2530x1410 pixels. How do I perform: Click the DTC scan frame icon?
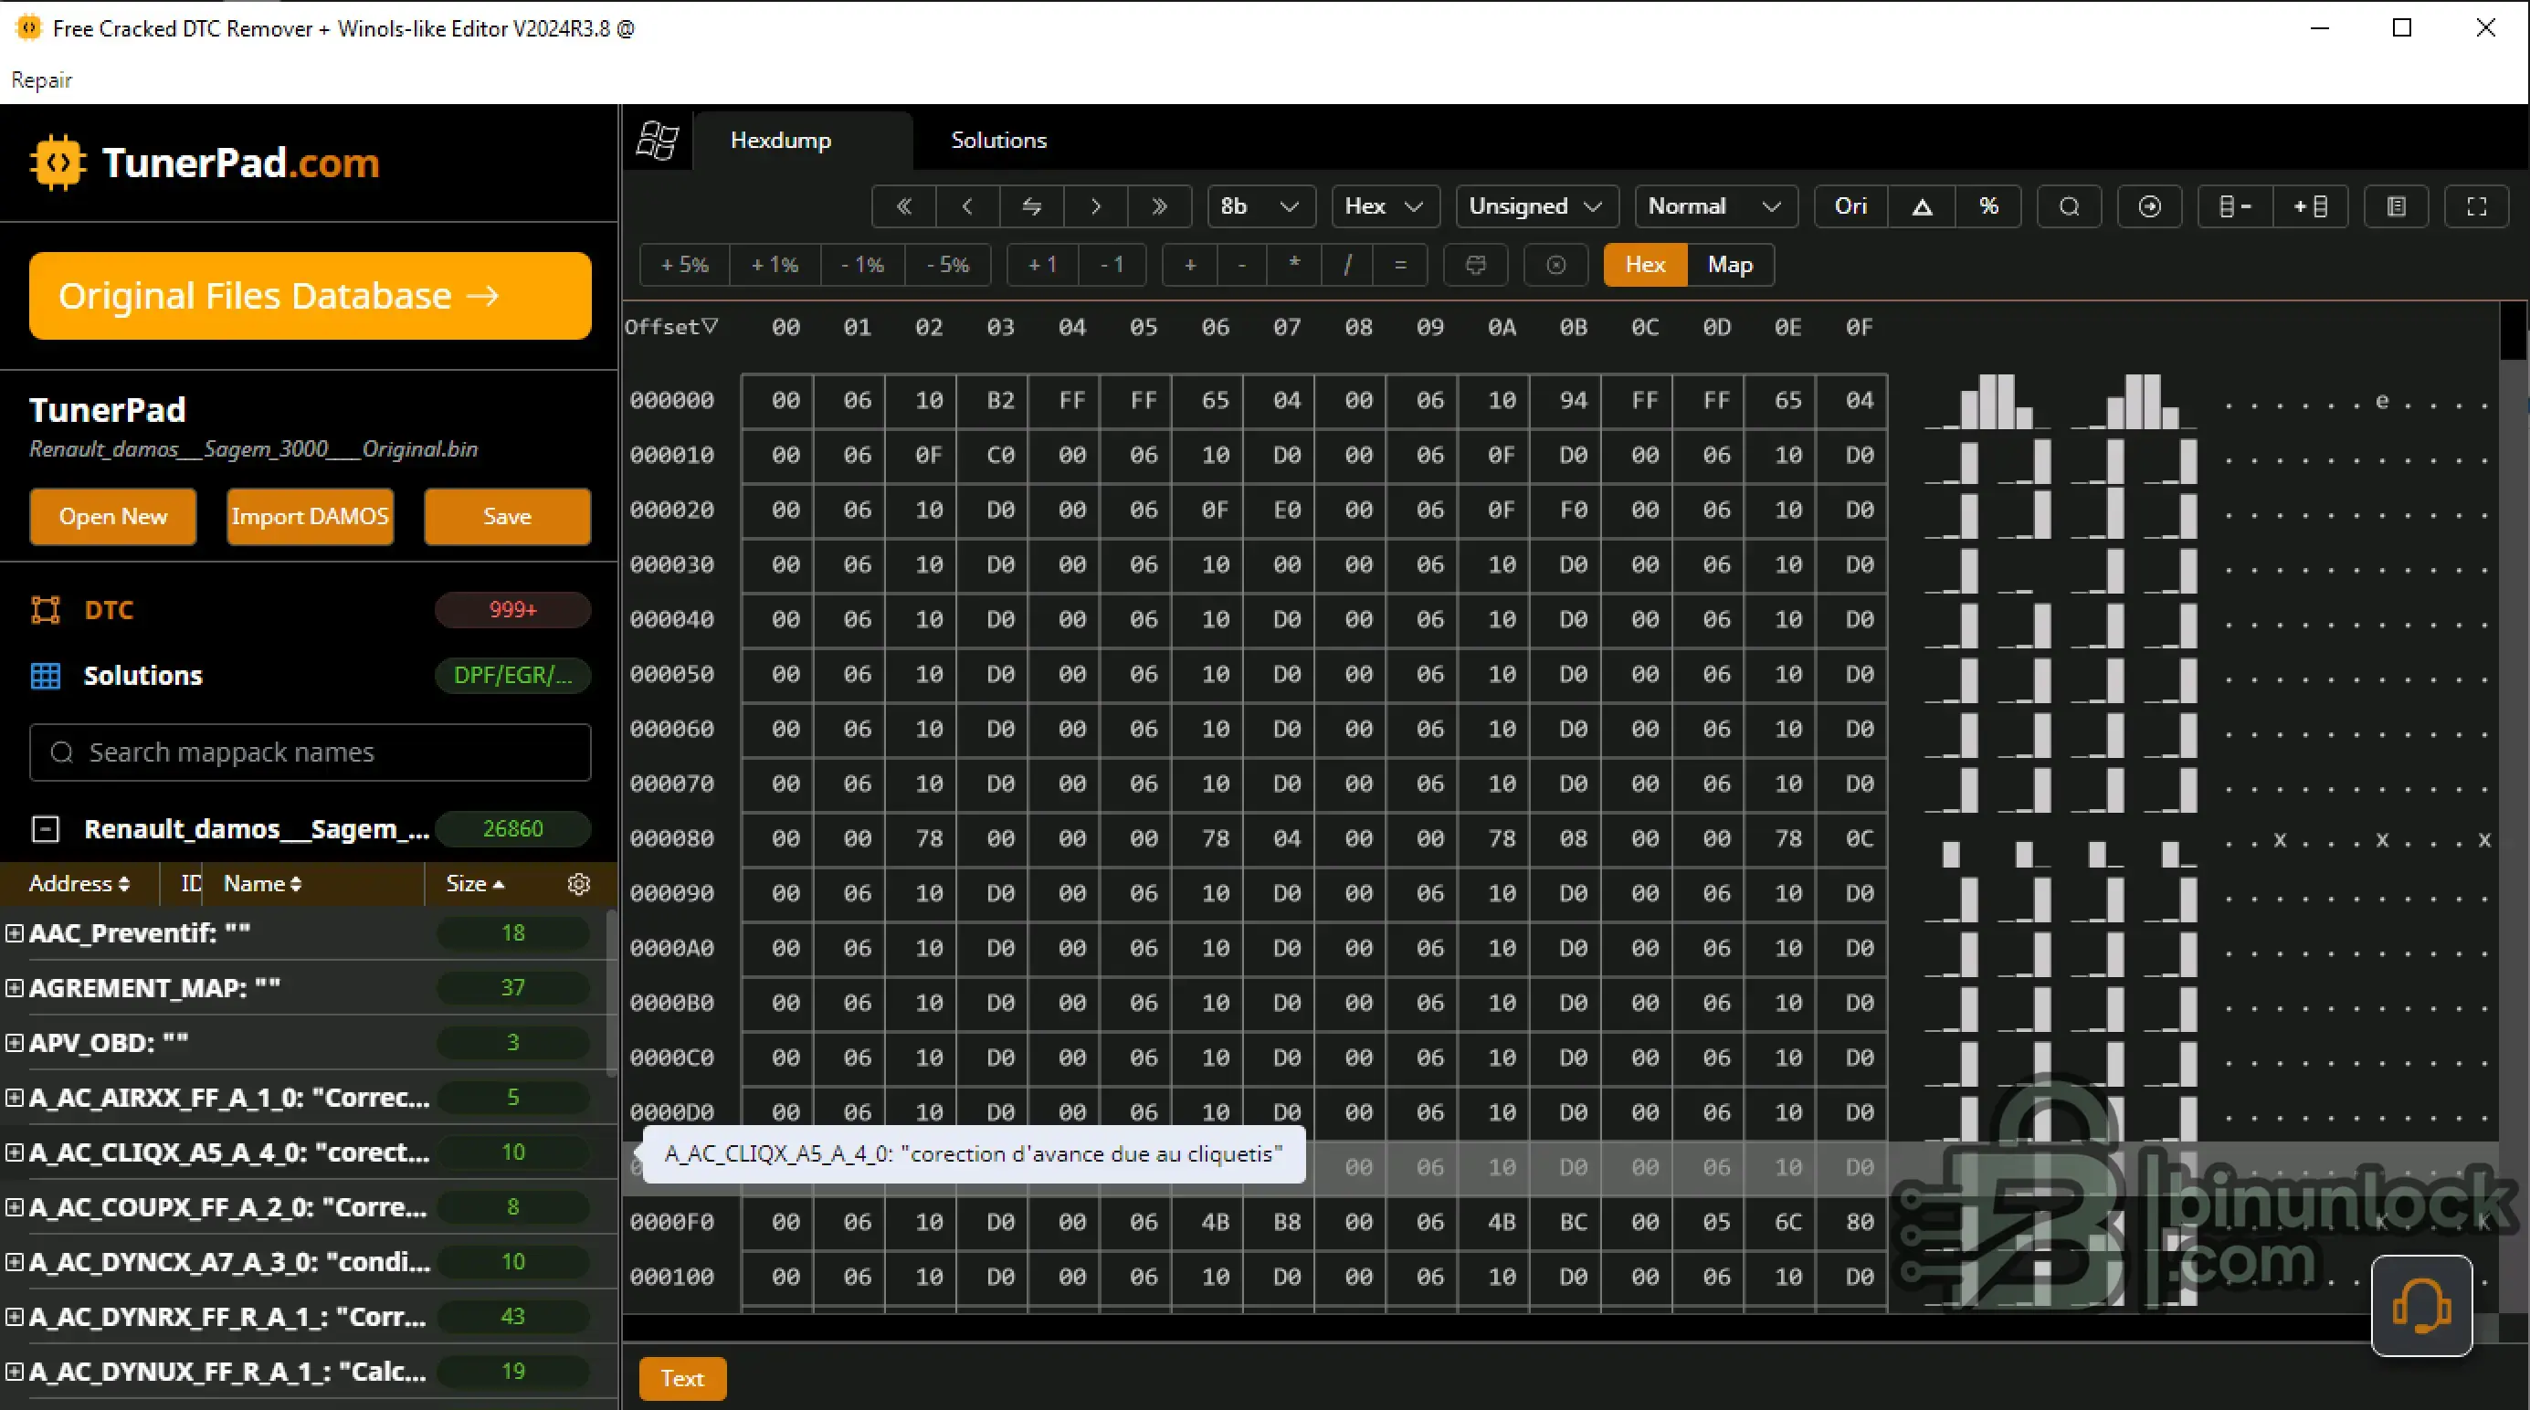point(45,610)
